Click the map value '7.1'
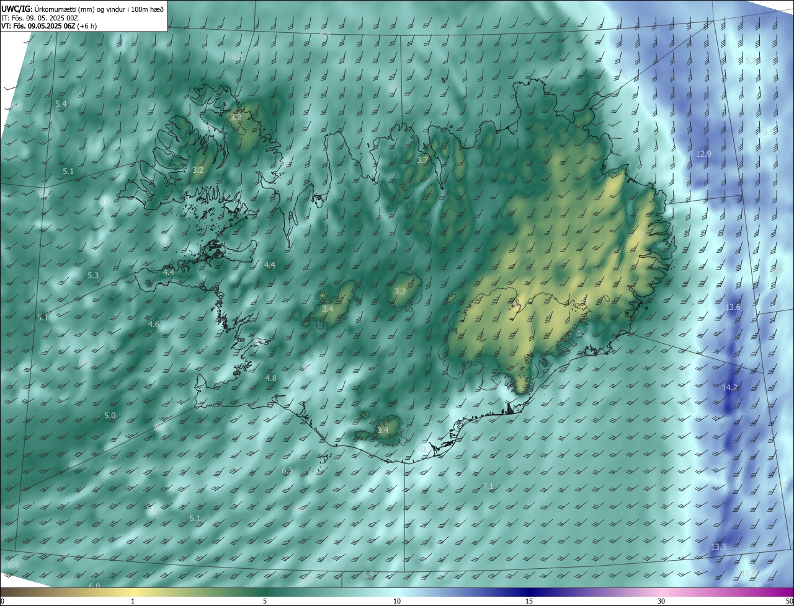 488,486
